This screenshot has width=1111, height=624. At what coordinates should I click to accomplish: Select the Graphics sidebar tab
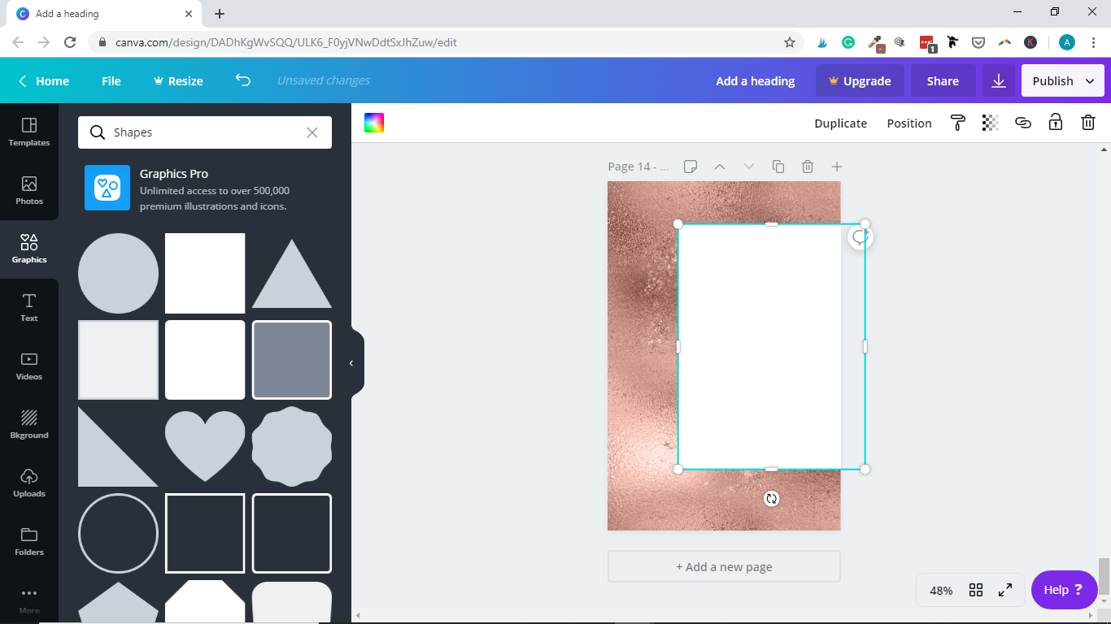tap(29, 249)
